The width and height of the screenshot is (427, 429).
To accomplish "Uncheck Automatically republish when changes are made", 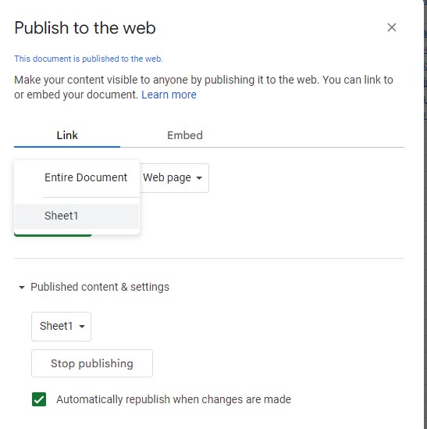I will click(39, 399).
